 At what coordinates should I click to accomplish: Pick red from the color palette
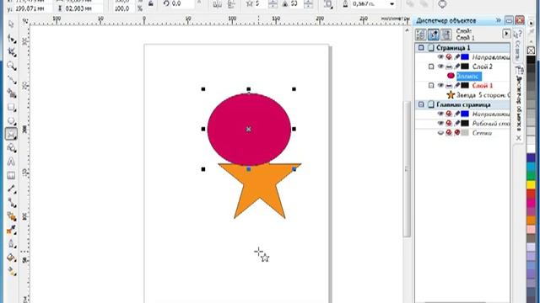point(531,194)
